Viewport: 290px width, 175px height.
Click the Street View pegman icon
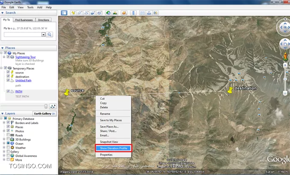coord(285,56)
